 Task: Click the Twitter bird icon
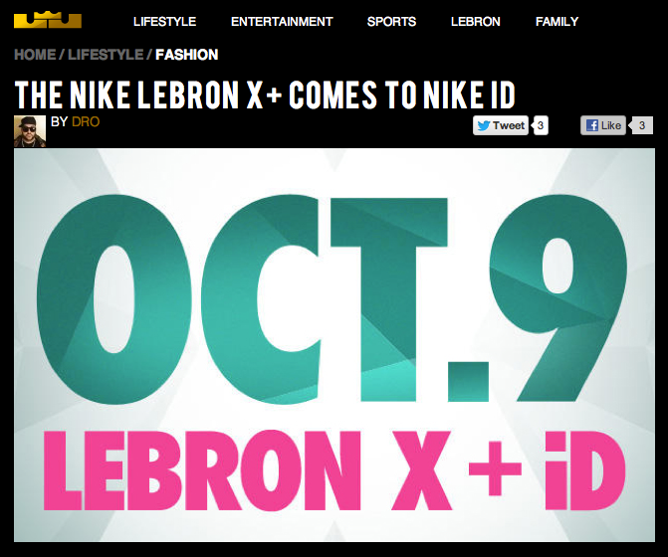[x=484, y=125]
